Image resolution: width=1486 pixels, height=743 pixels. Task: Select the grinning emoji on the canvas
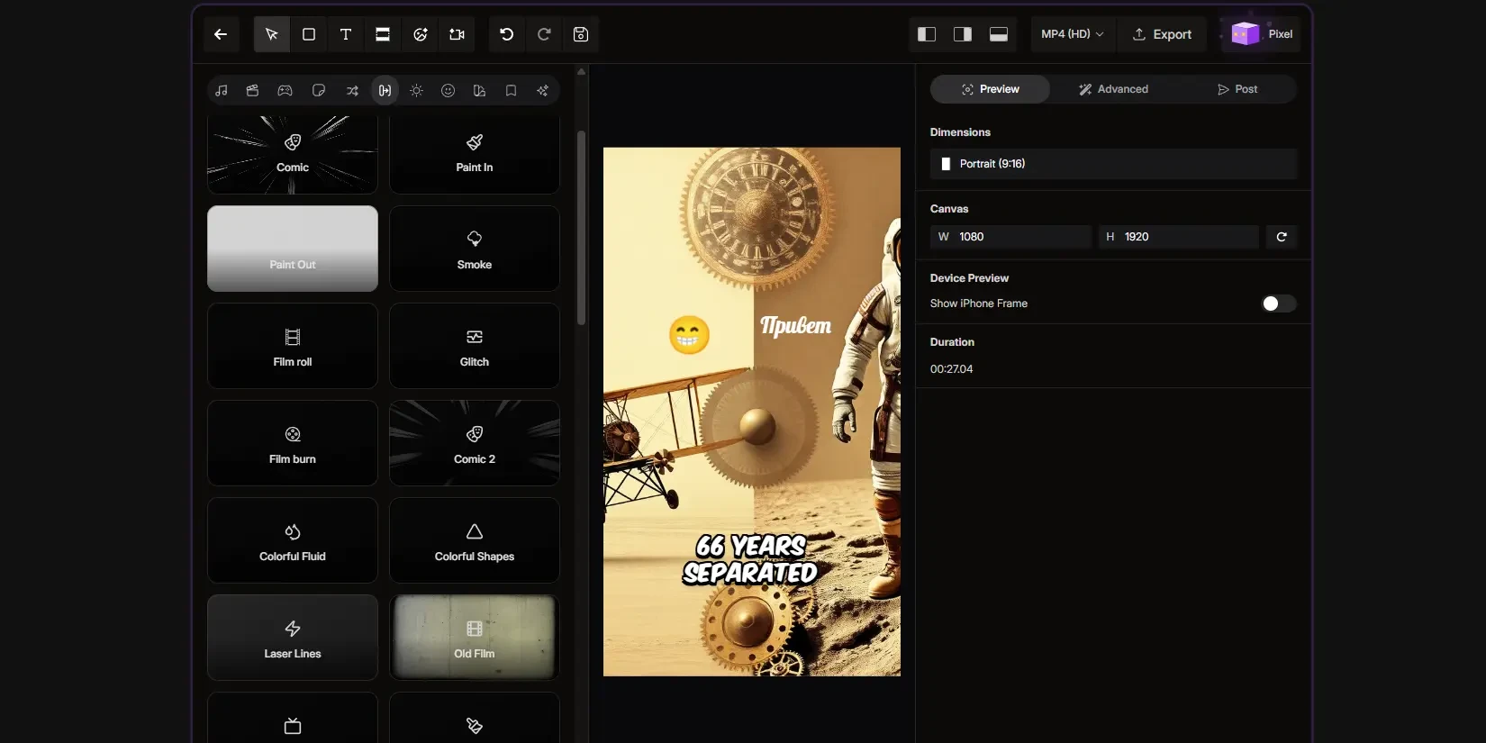click(x=689, y=335)
